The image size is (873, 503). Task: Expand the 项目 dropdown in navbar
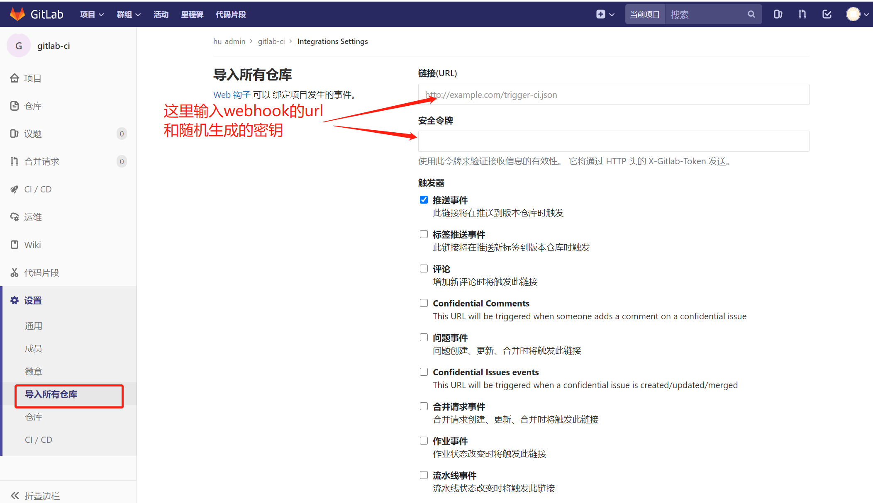point(92,15)
